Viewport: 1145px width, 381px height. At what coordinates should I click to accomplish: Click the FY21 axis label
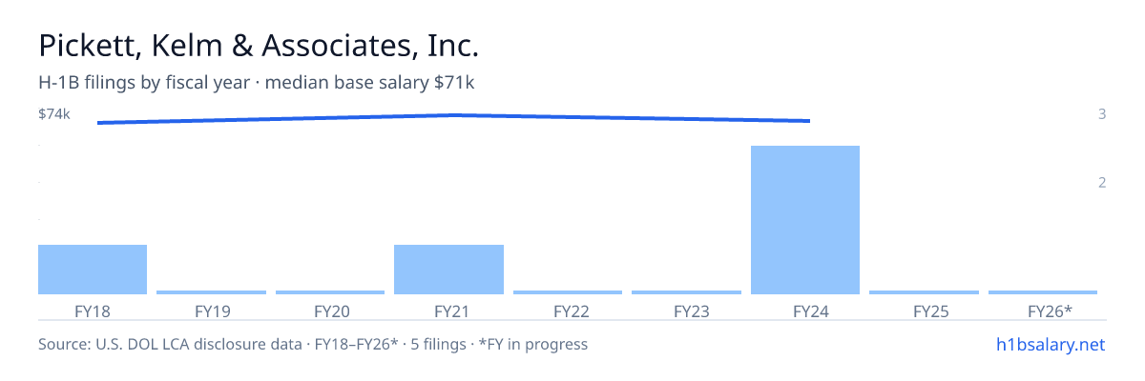tap(448, 311)
